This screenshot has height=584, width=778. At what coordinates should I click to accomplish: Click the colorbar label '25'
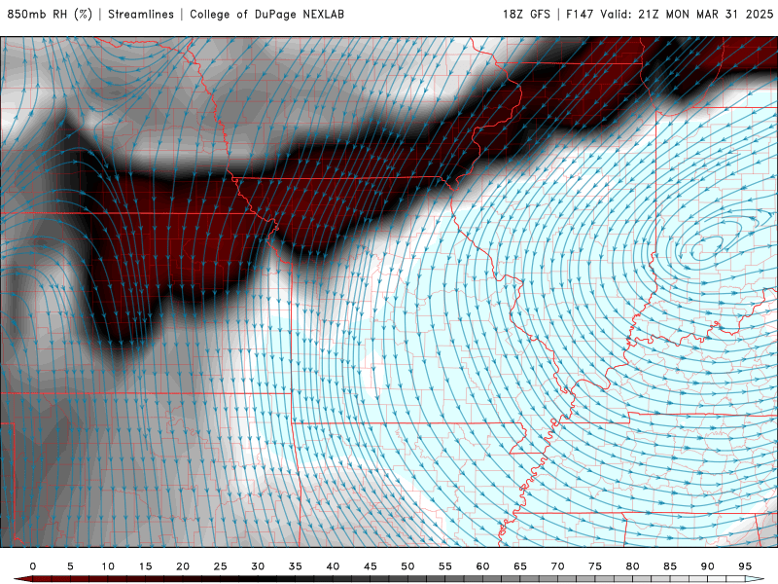point(221,566)
